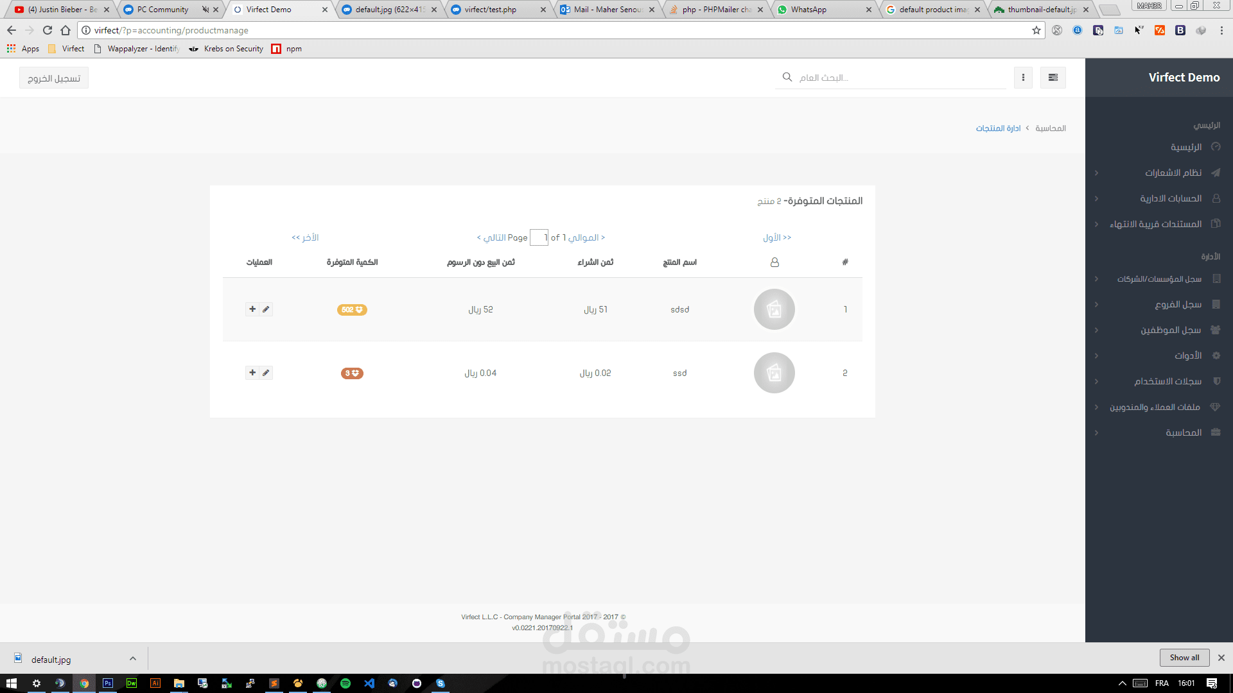Viewport: 1233px width, 693px height.
Task: Click the plus icon for product ssd
Action: pyautogui.click(x=252, y=373)
